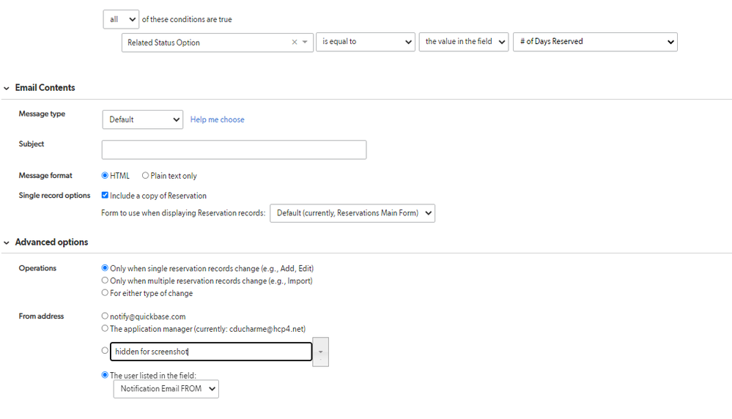Click into the Subject text field
Viewport: 732px width, 419px height.
(x=234, y=149)
